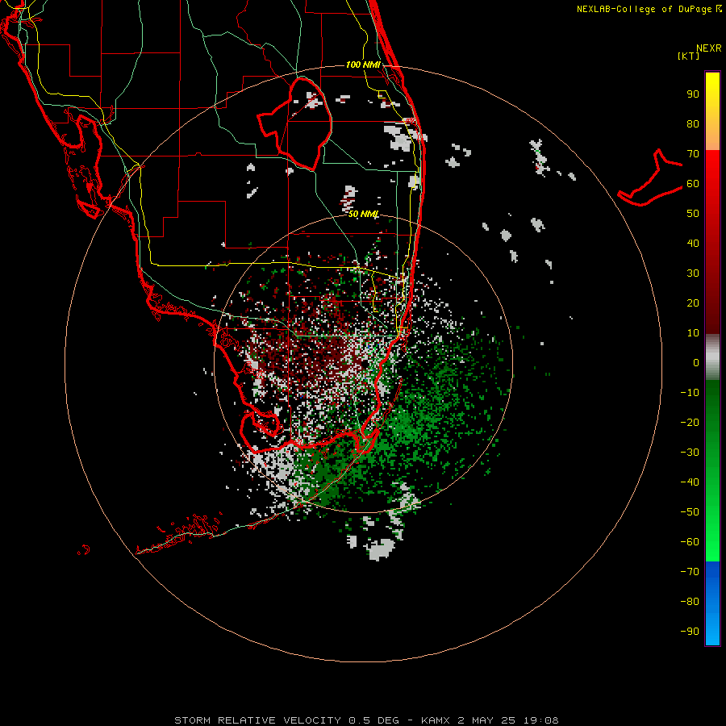Click the positive 90 value on the velocity scale
726x726 pixels.
pos(693,94)
